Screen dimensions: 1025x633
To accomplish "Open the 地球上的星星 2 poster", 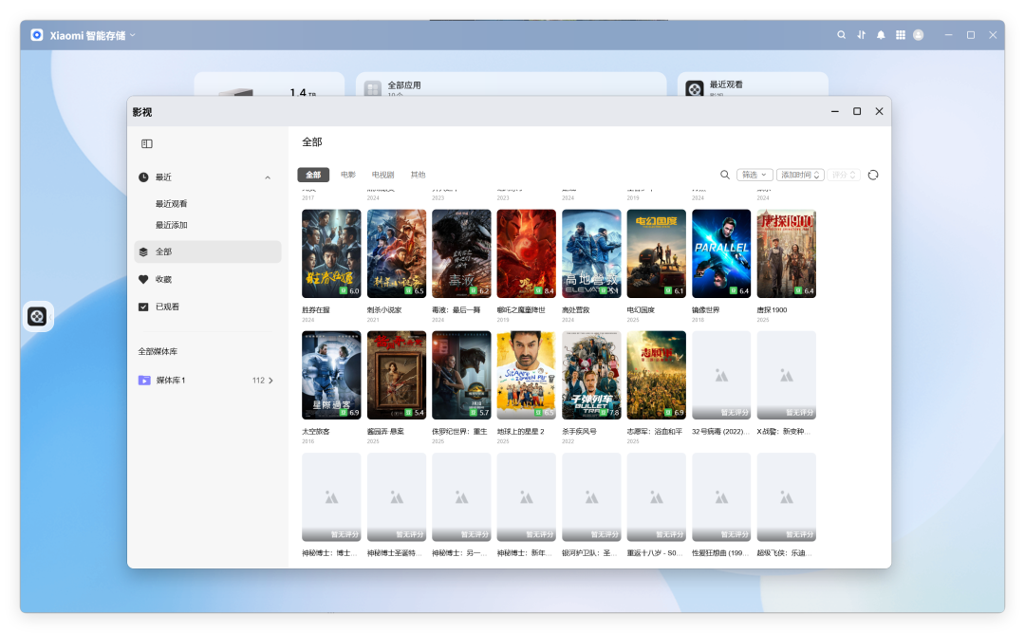I will [x=526, y=376].
